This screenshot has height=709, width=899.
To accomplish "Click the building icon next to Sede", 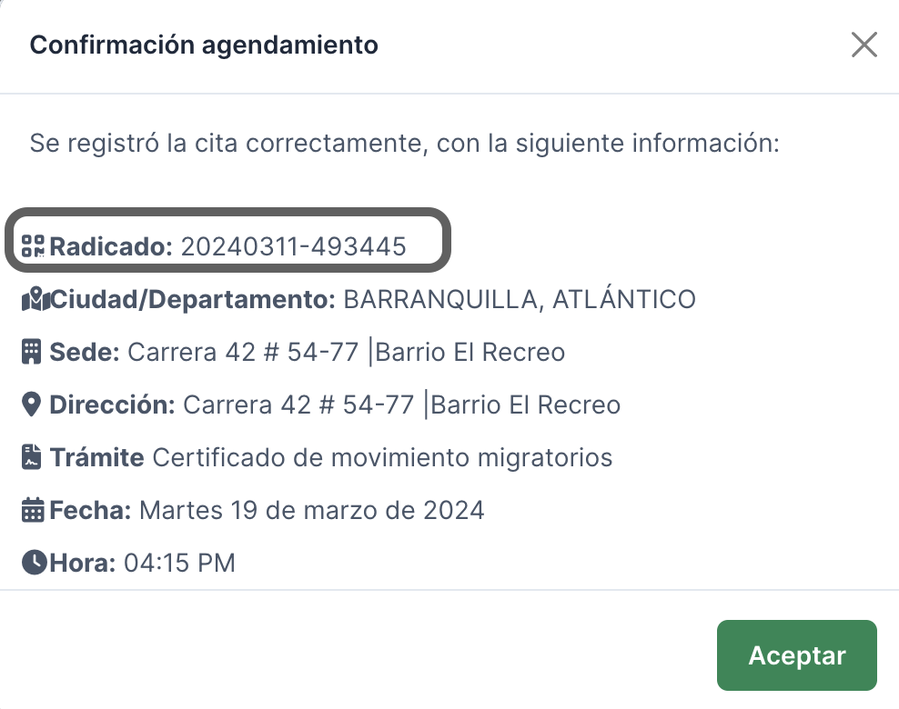I will pos(32,352).
